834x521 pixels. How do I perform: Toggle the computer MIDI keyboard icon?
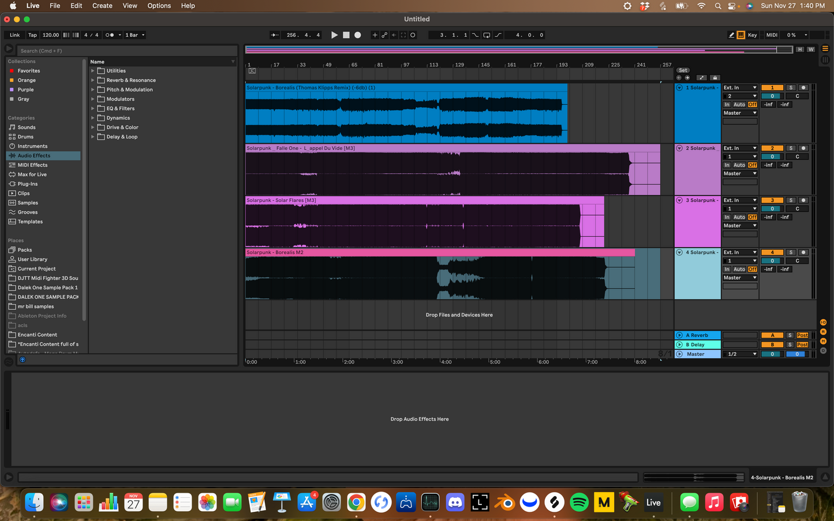click(741, 35)
